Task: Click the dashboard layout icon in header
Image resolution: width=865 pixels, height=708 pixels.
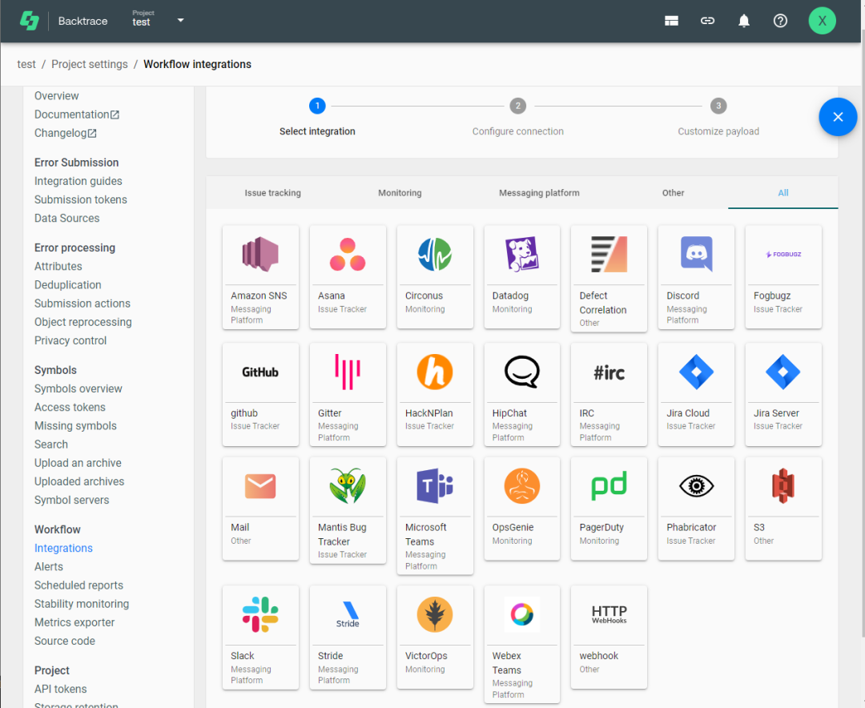Action: pyautogui.click(x=671, y=21)
